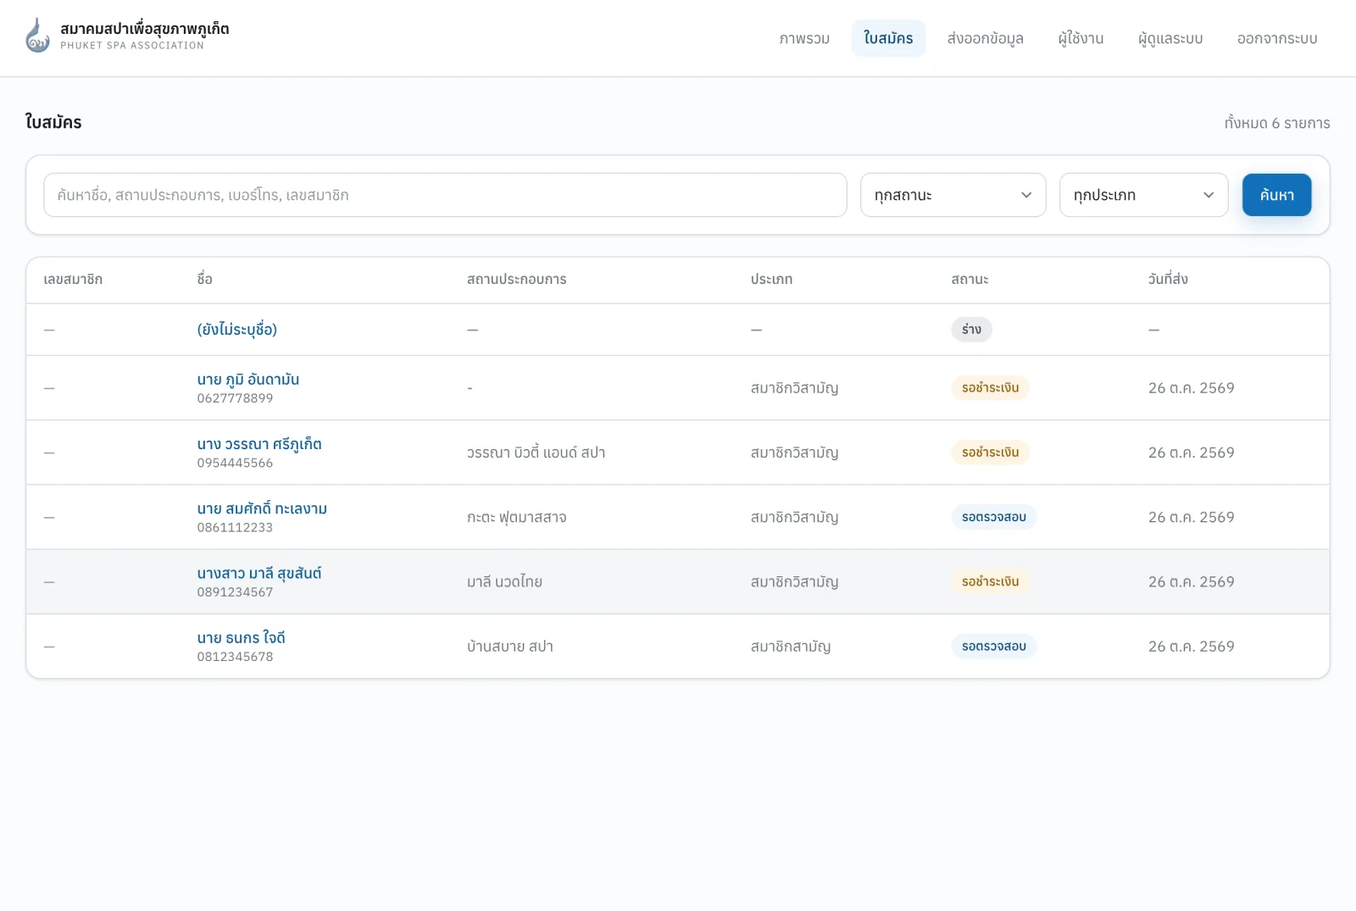Viewport: 1356px width, 911px height.
Task: Click the สถานประกอบการ column header
Action: [x=516, y=280]
